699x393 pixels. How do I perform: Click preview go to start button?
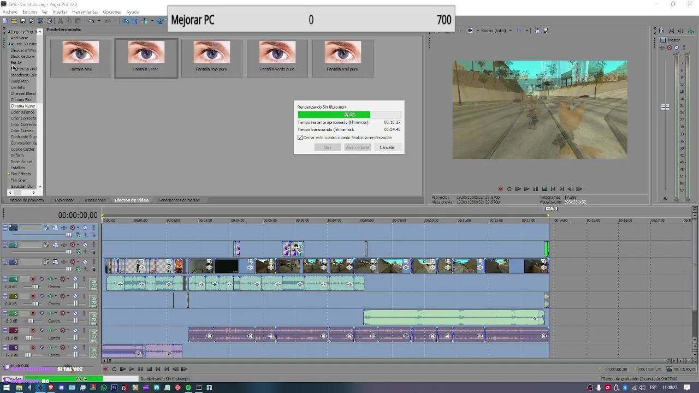pos(553,189)
